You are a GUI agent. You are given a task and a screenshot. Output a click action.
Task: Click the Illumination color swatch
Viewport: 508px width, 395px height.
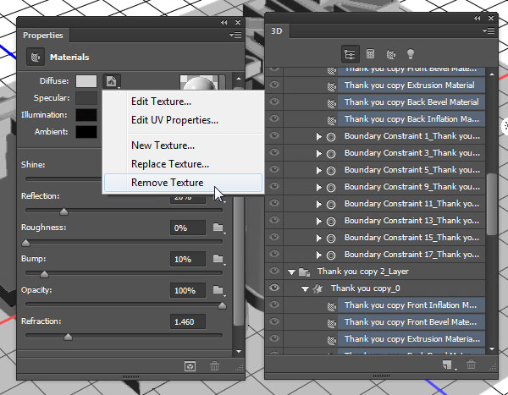click(x=86, y=115)
